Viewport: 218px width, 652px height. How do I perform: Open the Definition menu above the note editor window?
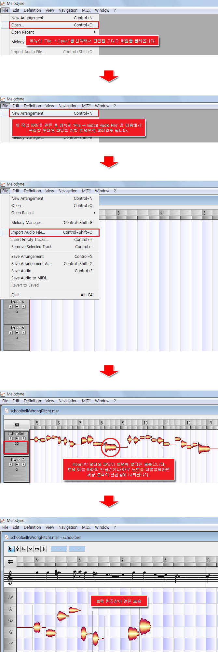[32, 527]
